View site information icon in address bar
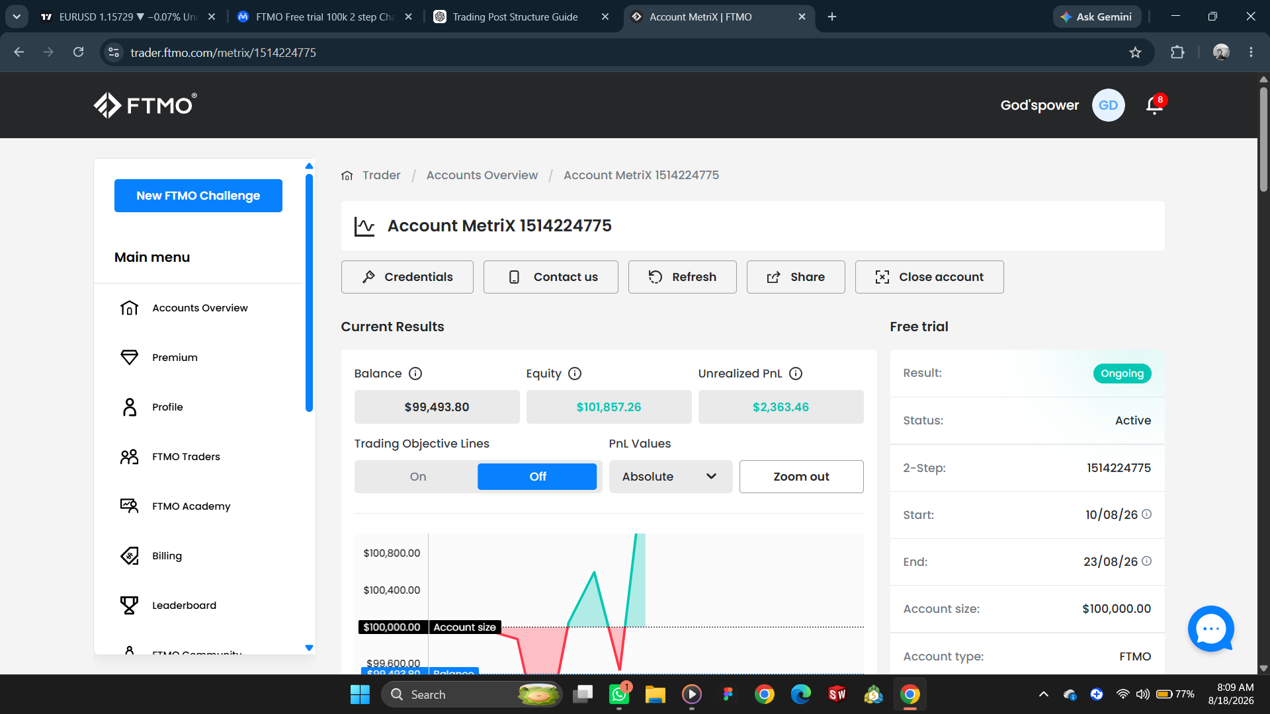 point(114,52)
